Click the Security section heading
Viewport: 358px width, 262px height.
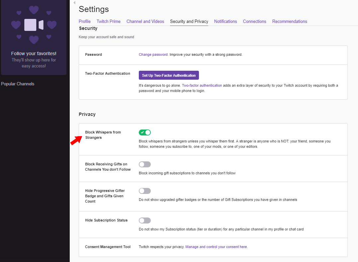pyautogui.click(x=88, y=28)
